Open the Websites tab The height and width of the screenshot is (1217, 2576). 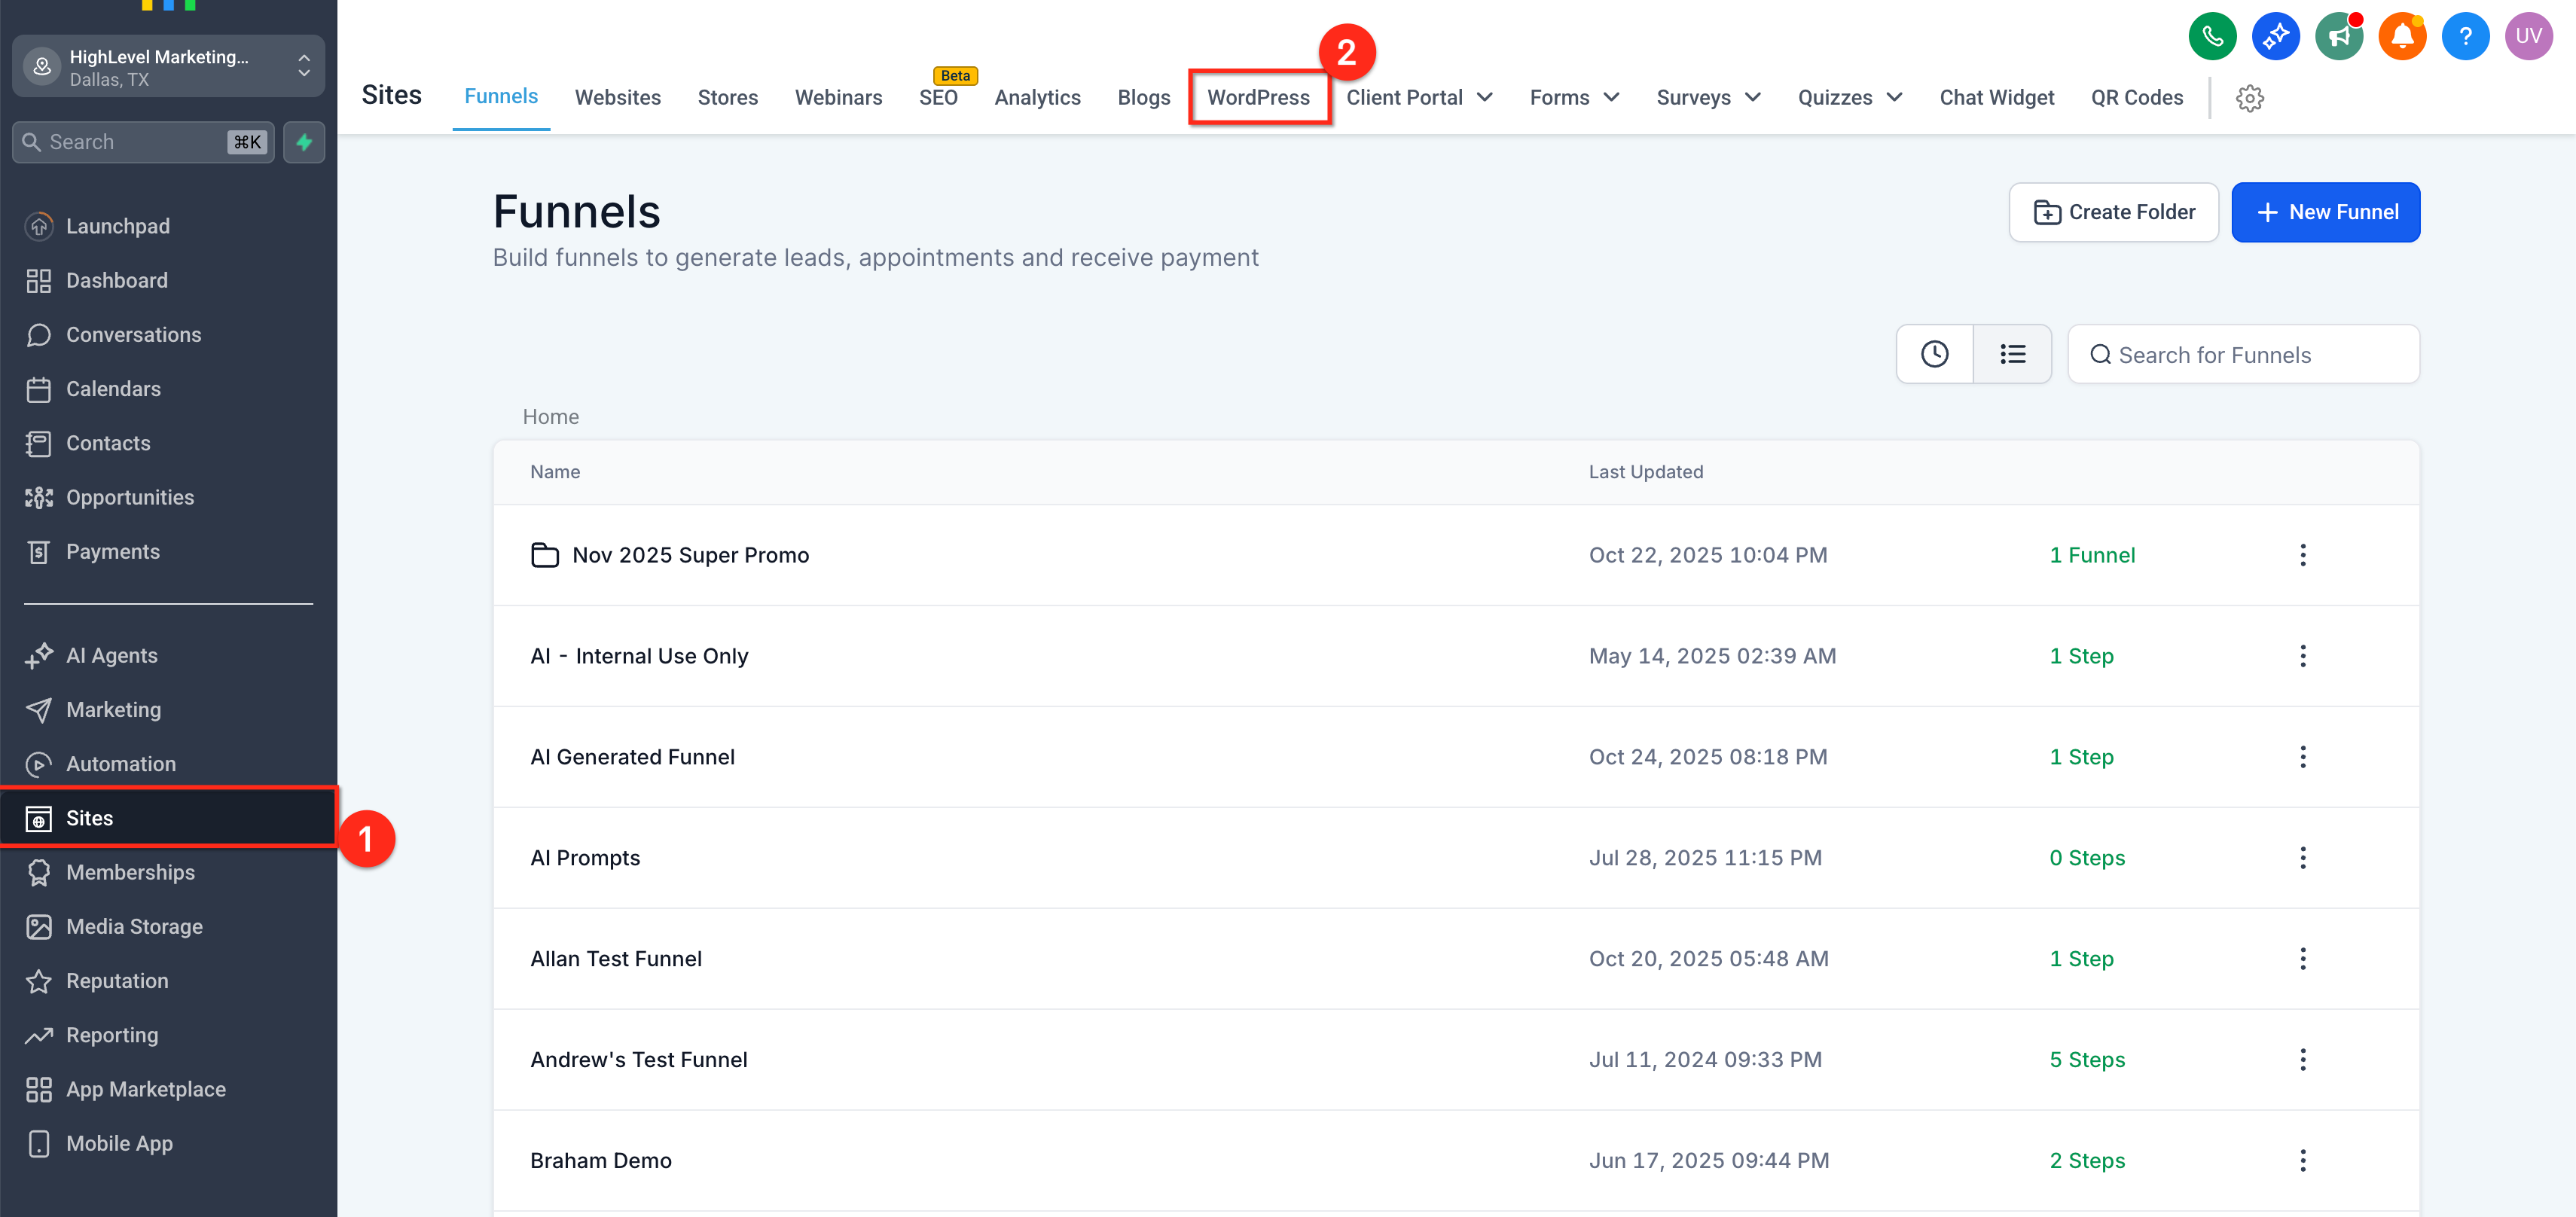[x=617, y=97]
